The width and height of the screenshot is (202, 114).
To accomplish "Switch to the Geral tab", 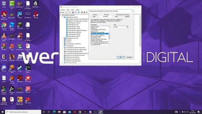I will coord(94,16).
